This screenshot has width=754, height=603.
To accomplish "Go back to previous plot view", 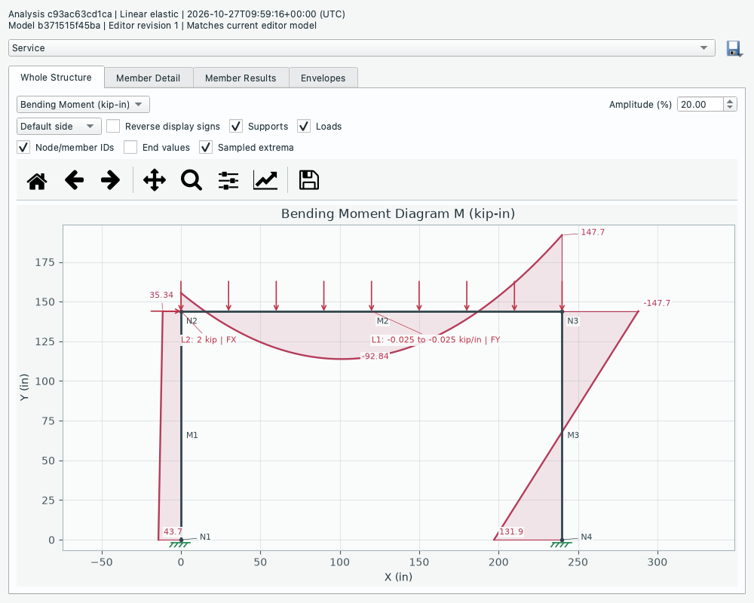I will point(74,181).
